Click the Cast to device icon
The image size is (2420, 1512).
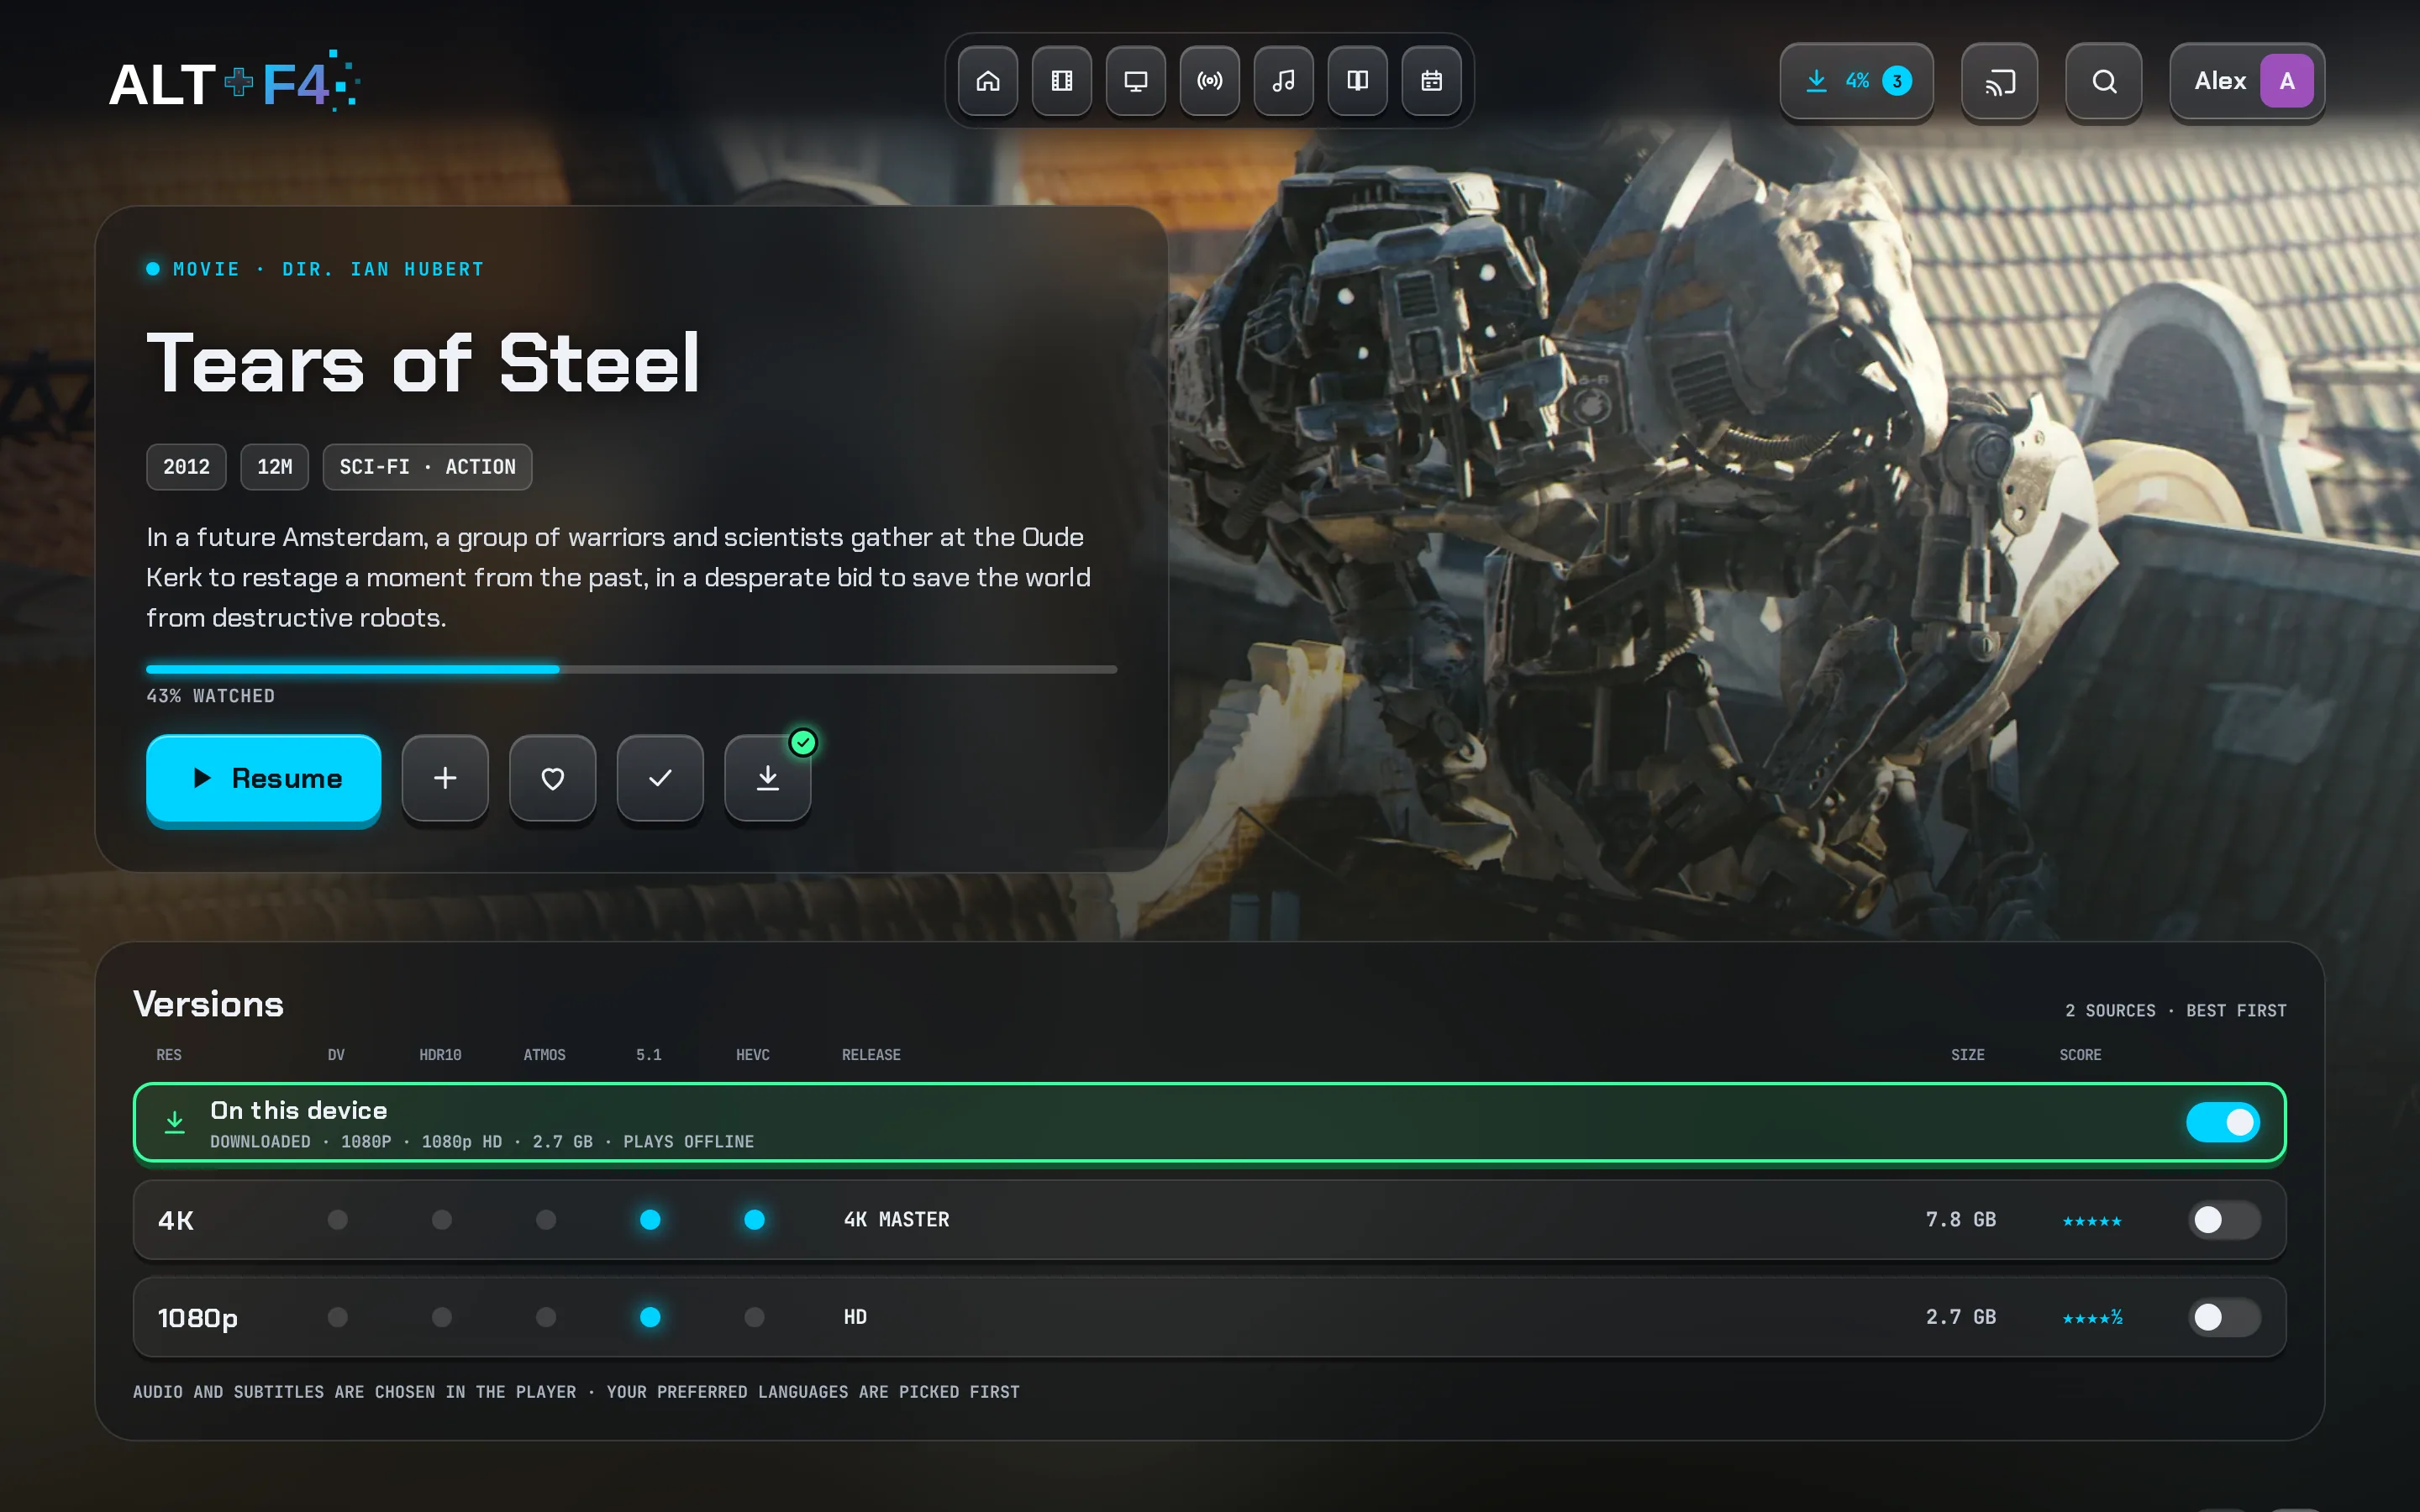[1999, 81]
